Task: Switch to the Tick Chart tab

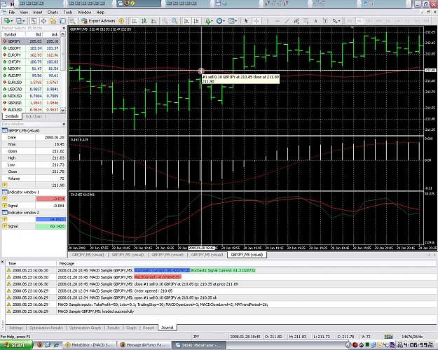Action: coord(34,116)
